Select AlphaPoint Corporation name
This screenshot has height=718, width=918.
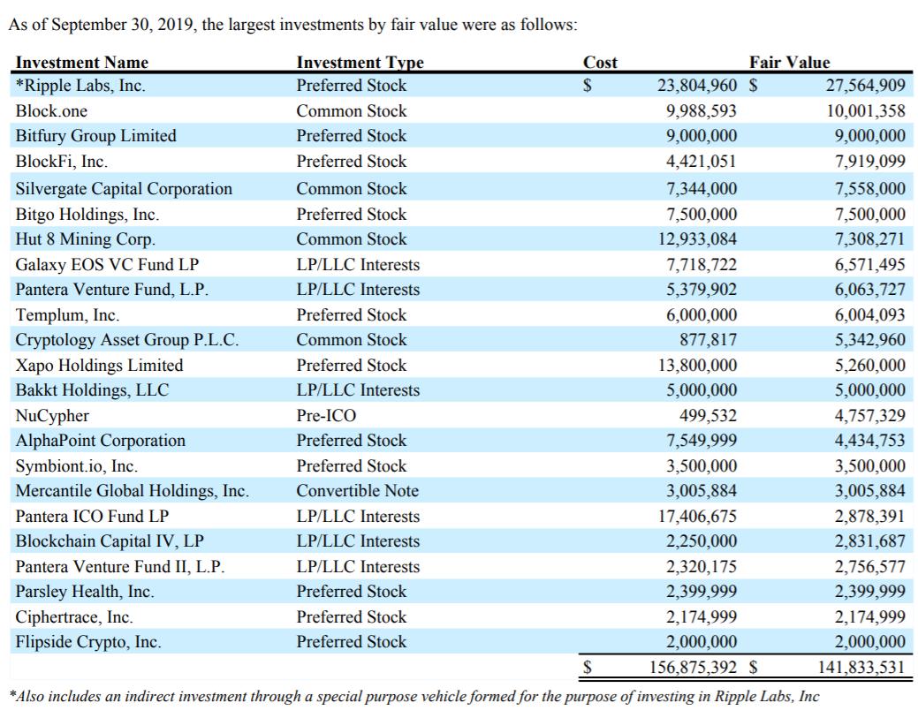[x=101, y=440]
